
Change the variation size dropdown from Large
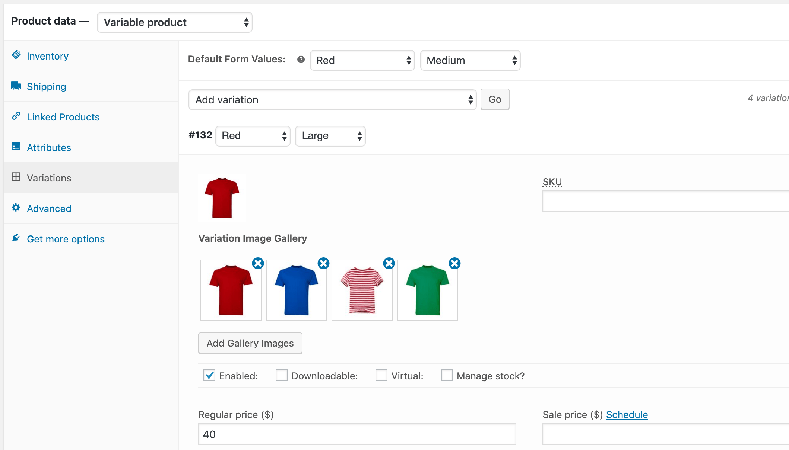[x=330, y=136]
